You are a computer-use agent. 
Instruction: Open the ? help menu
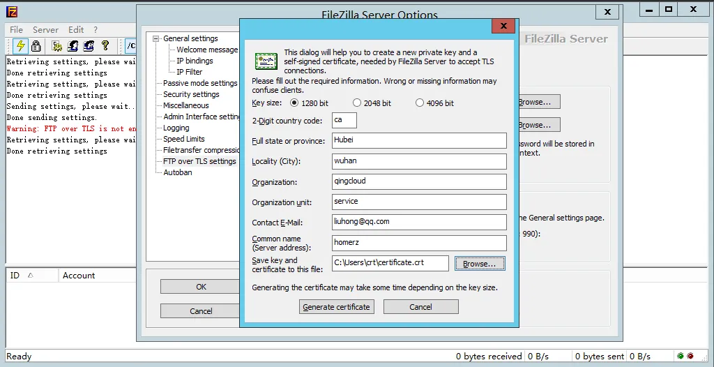(96, 29)
